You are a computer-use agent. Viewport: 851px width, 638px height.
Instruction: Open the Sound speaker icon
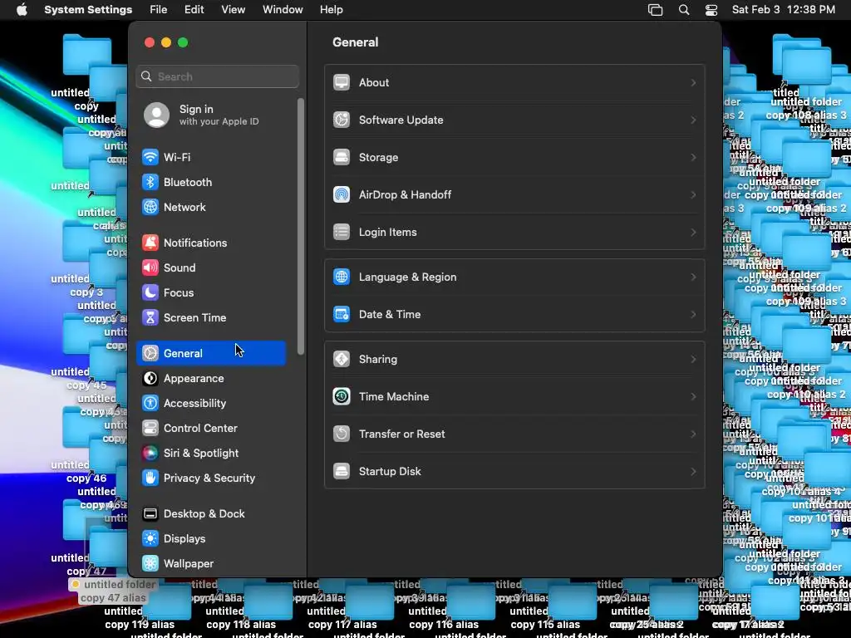click(150, 268)
